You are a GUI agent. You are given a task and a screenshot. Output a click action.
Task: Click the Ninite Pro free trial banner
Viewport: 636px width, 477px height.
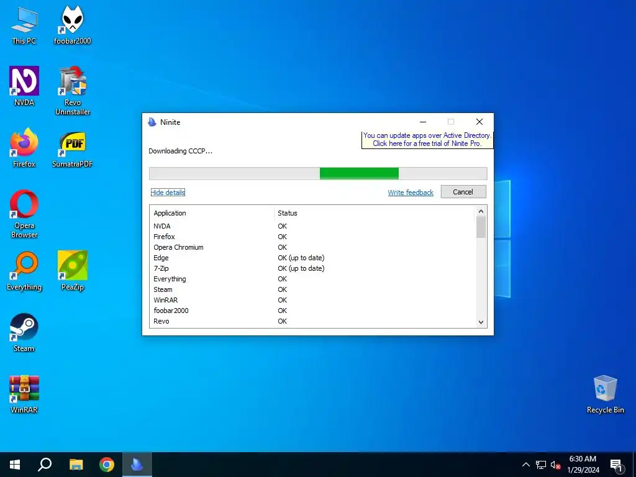coord(427,140)
